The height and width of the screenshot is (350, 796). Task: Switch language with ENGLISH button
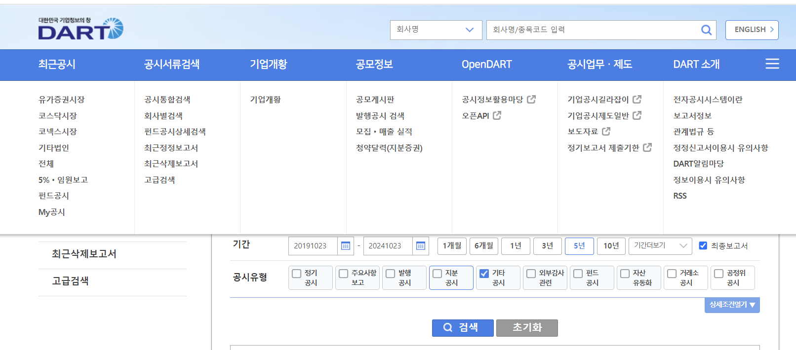pyautogui.click(x=752, y=30)
